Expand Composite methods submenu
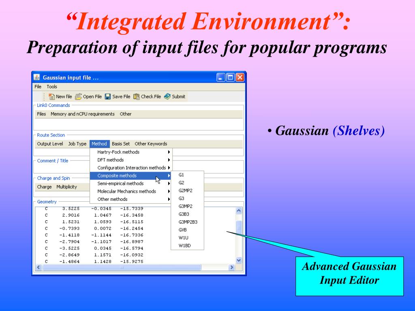This screenshot has height=311, width=415. [x=131, y=176]
